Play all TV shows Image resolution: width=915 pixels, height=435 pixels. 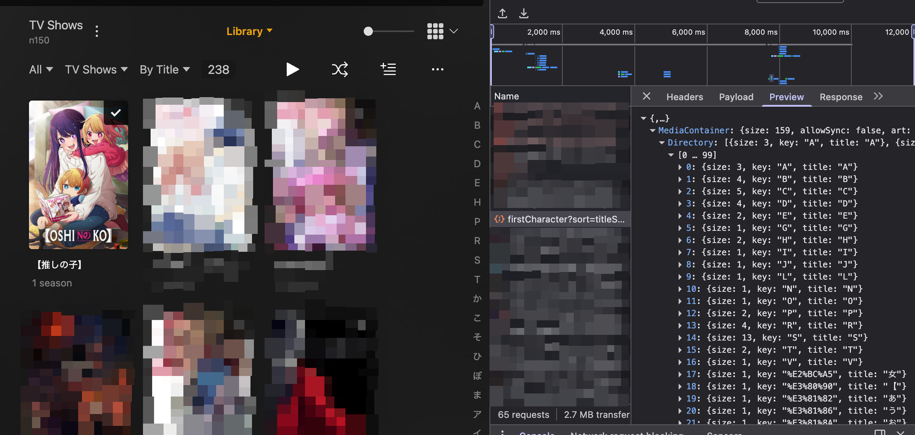293,69
